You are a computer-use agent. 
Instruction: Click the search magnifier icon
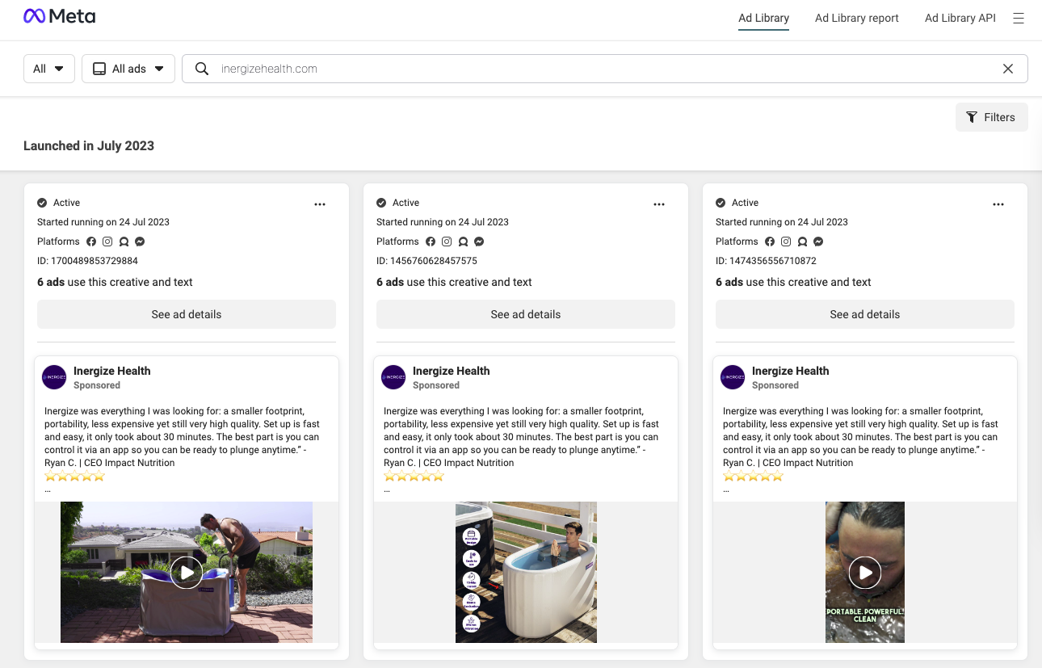coord(201,69)
